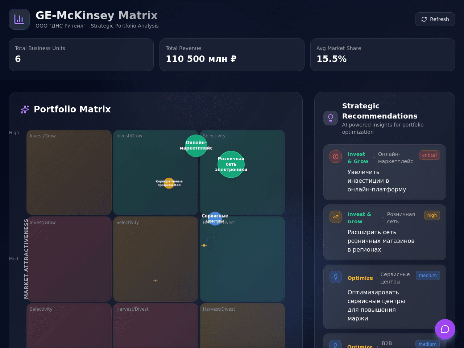Click the High axis label

point(14,133)
